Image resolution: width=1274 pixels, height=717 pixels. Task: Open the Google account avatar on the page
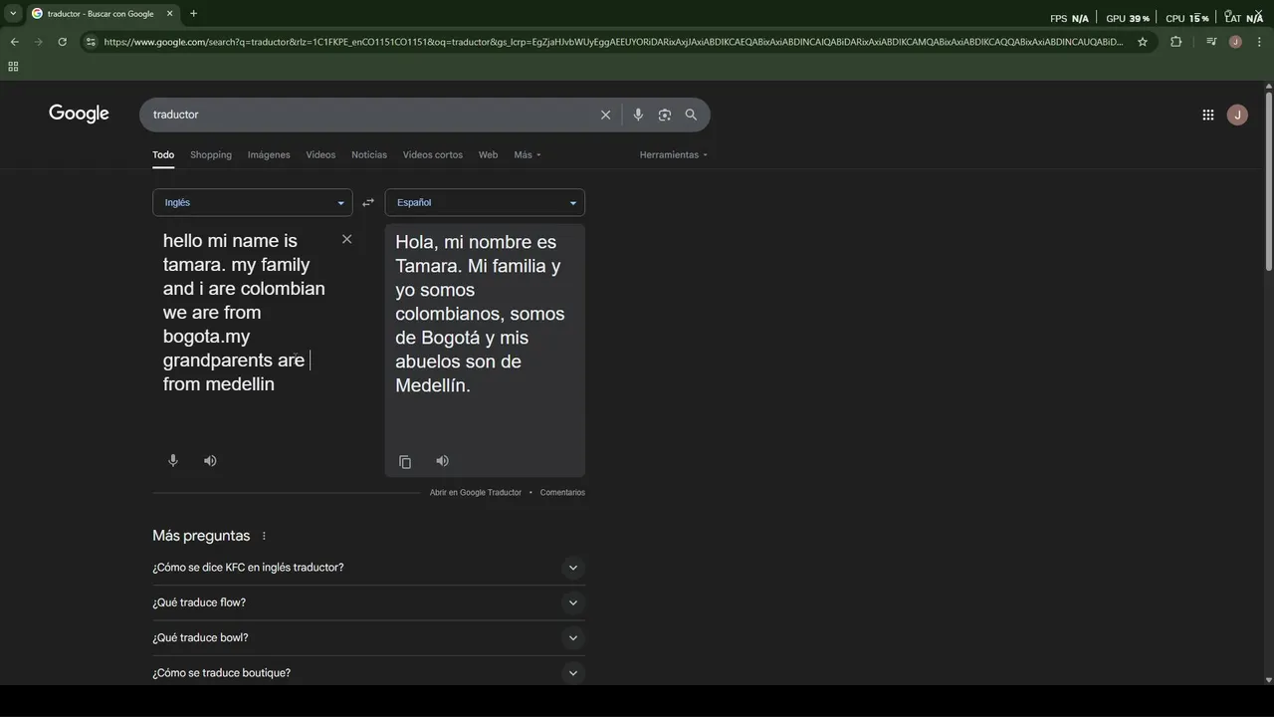tap(1237, 115)
